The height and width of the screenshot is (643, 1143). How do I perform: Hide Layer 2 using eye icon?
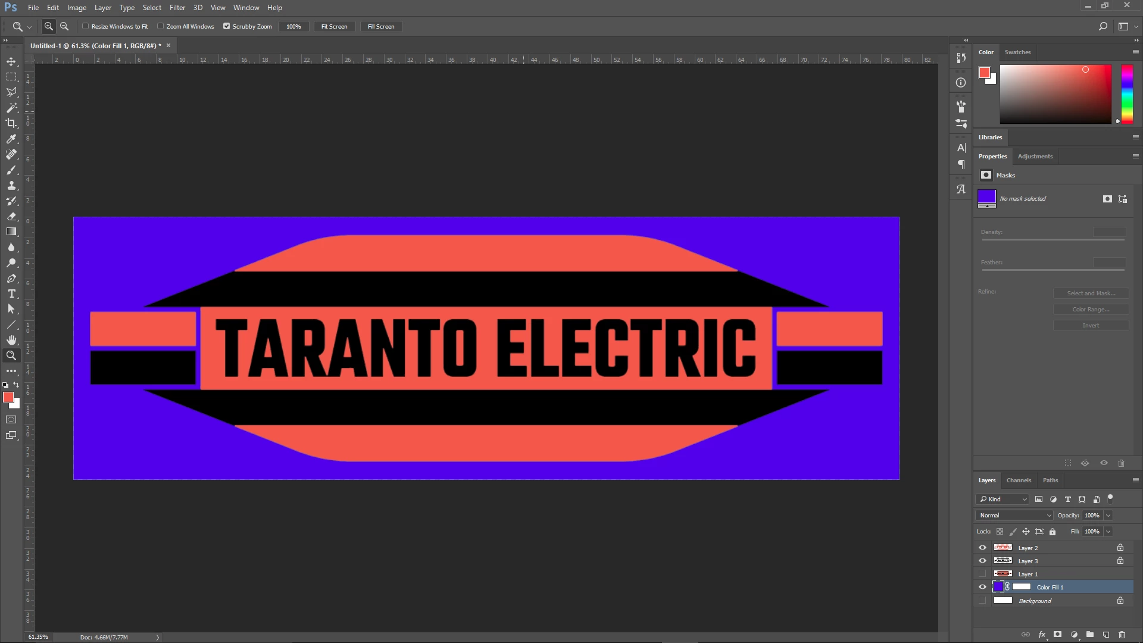click(x=982, y=548)
